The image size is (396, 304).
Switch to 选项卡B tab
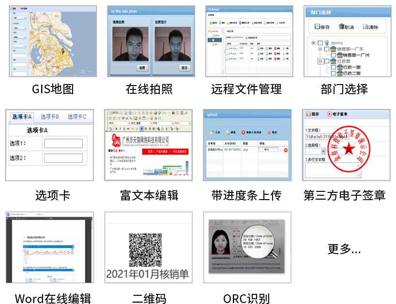tap(50, 116)
